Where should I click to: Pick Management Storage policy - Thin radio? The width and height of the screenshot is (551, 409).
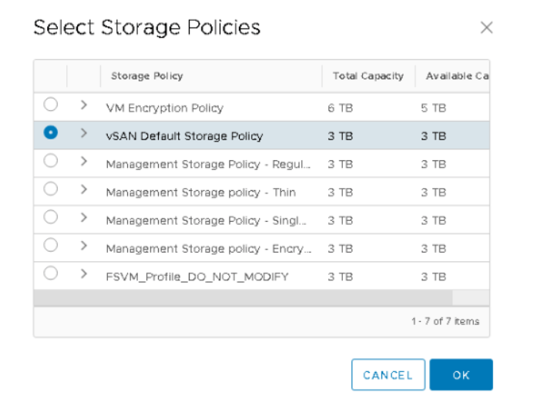[50, 189]
